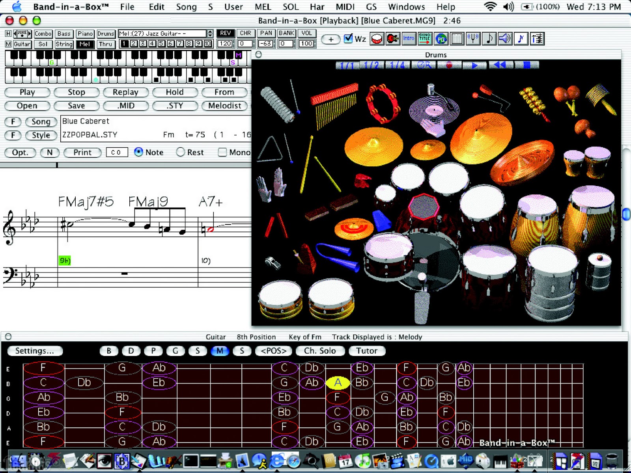Click the highlighted yellow A note on fretboard

pos(338,382)
